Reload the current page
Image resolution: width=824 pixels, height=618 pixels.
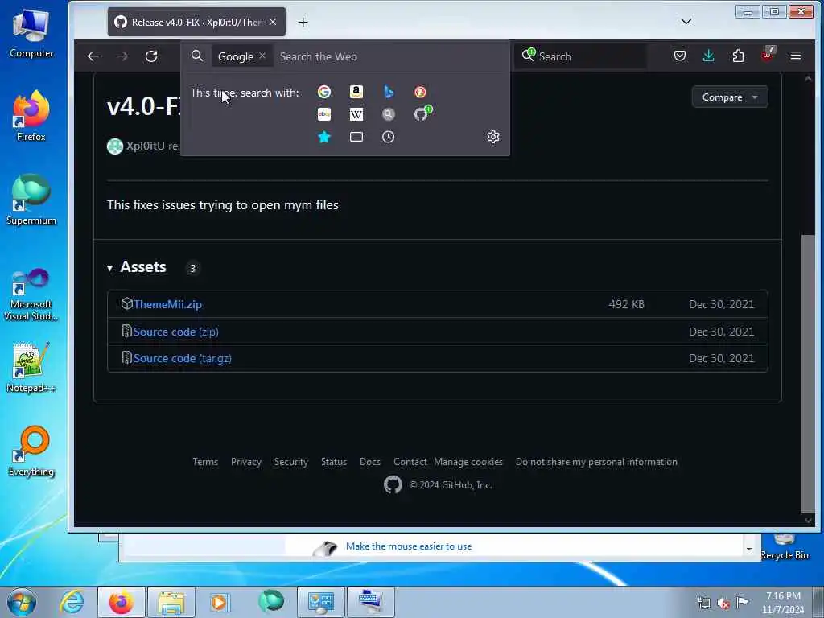[x=151, y=56]
